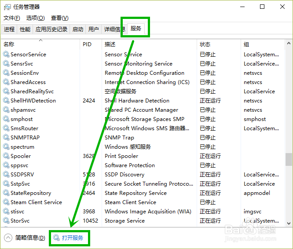Click the gear icon beside SharedAccess
This screenshot has width=293, height=249.
[6, 82]
